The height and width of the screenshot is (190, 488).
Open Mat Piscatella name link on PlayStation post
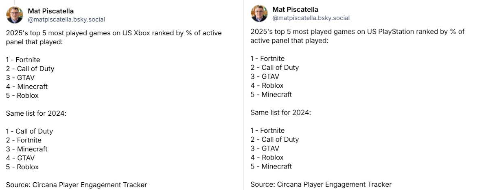pos(295,9)
